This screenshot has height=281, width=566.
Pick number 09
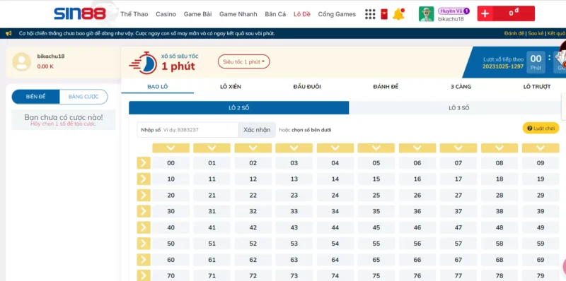[541, 163]
